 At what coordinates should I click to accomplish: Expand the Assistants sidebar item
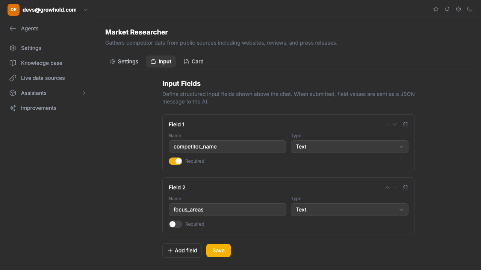84,93
